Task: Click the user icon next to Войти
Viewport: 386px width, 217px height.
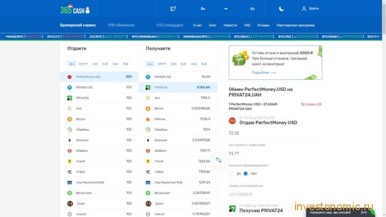Action: (x=304, y=9)
